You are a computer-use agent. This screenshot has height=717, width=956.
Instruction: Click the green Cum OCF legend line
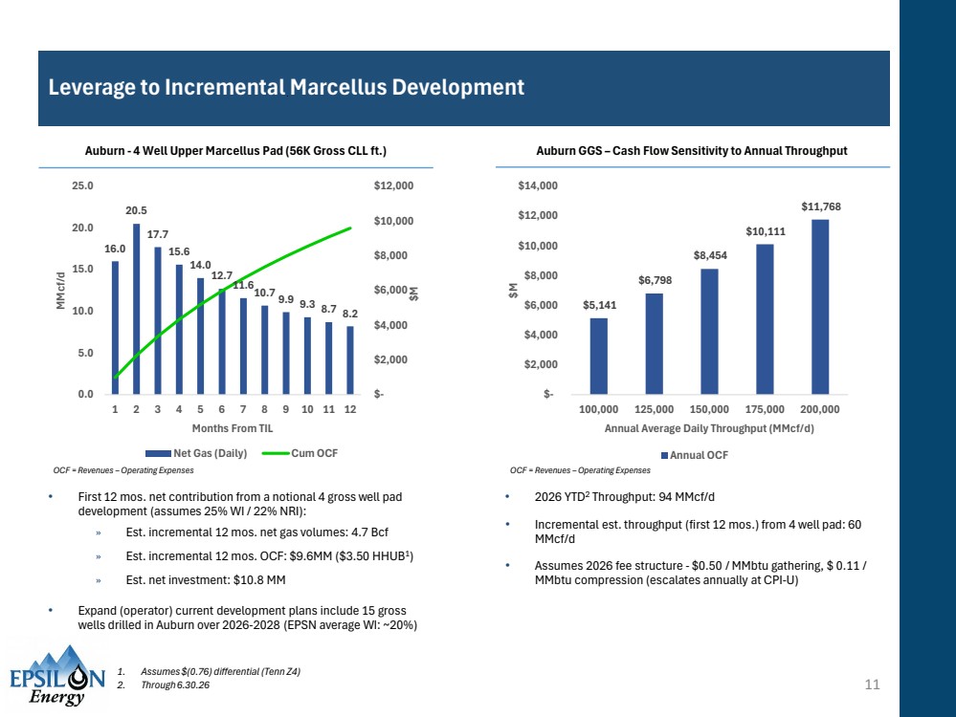[275, 453]
